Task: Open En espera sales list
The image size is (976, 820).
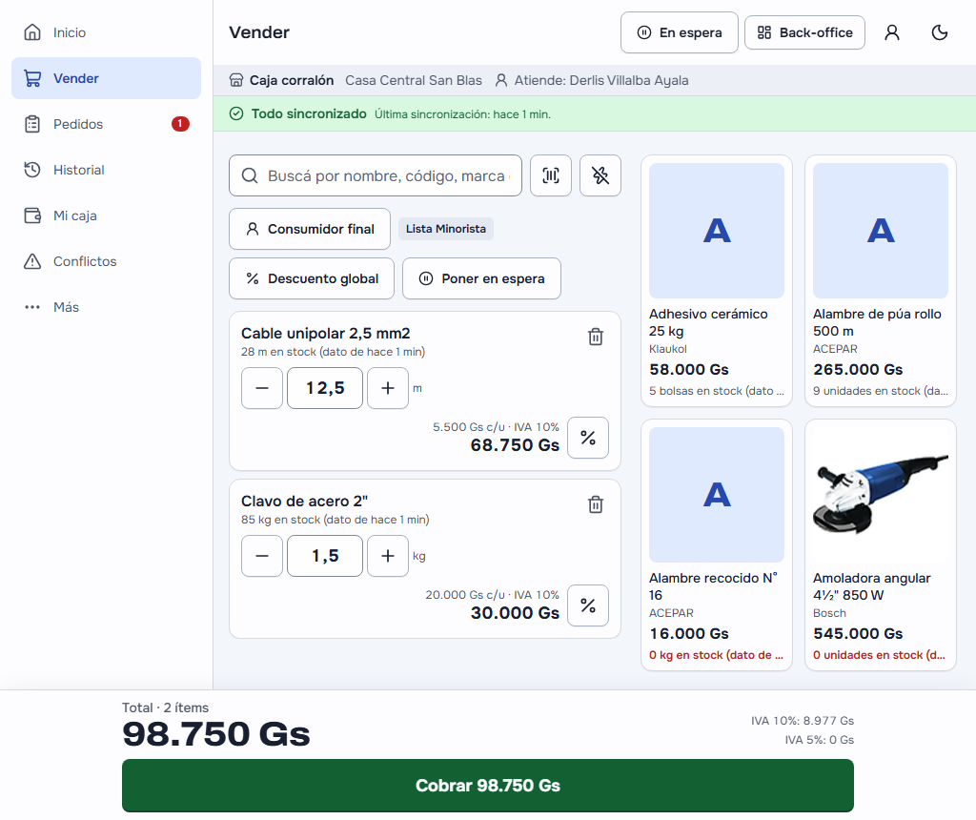Action: coord(679,32)
